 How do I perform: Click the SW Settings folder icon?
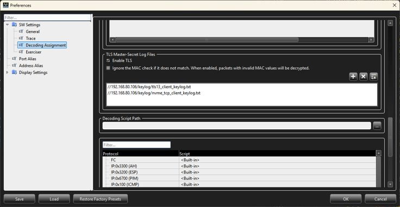pos(15,25)
